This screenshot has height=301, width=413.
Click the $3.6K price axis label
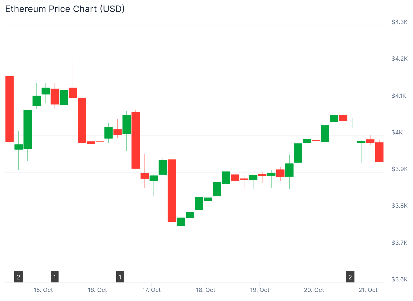point(399,279)
